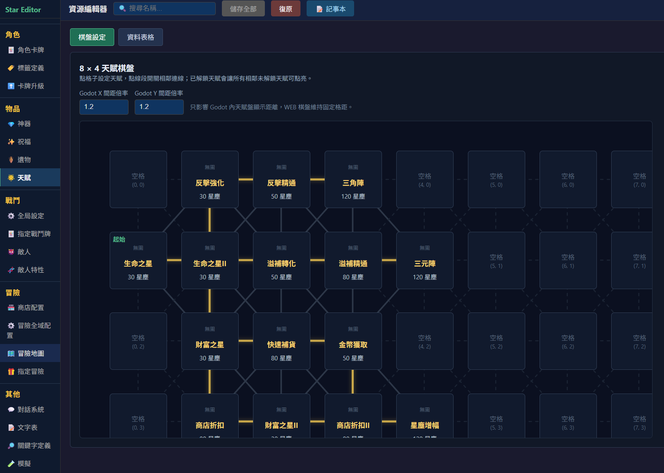Click the 商店配置 shop icon

tap(11, 308)
